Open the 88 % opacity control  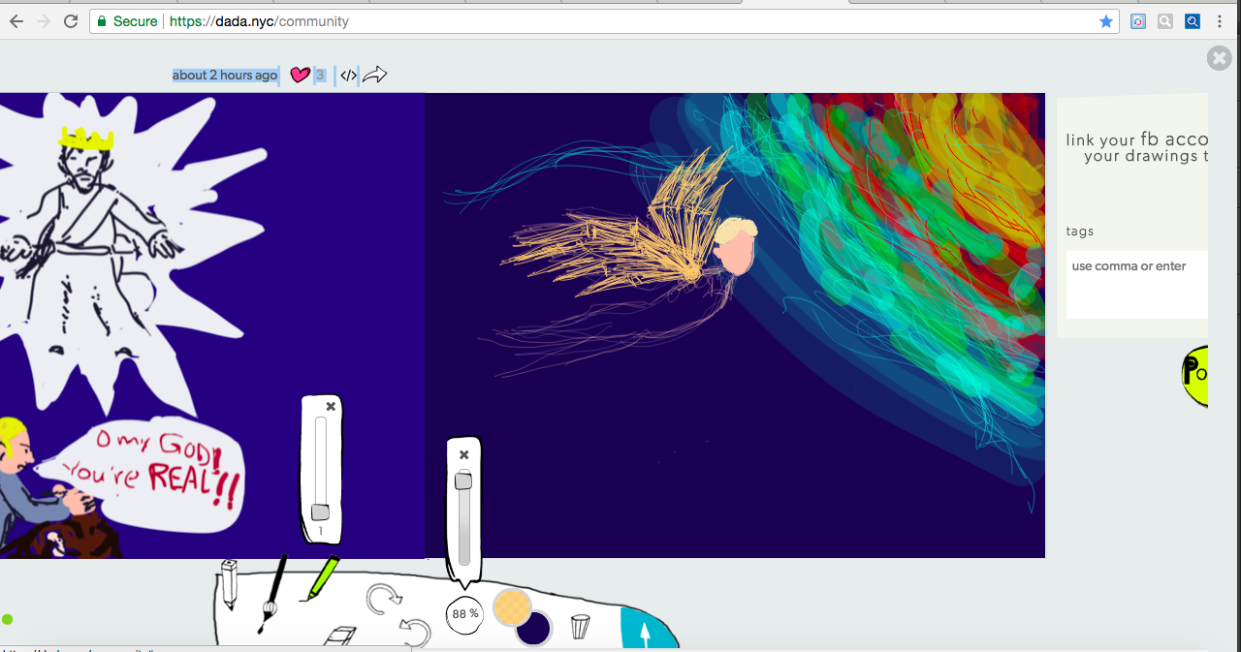[464, 614]
